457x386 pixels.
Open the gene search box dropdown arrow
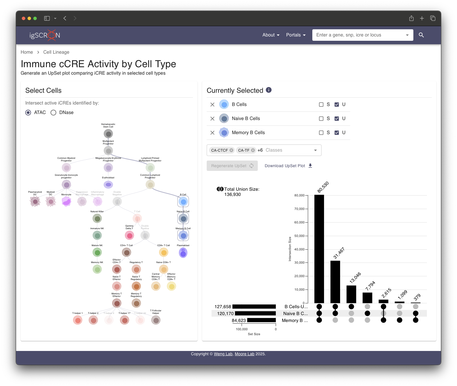(407, 35)
